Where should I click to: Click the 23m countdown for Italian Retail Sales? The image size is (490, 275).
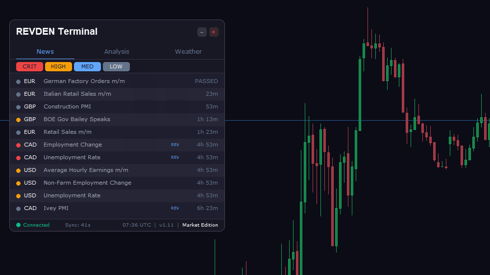tap(212, 94)
